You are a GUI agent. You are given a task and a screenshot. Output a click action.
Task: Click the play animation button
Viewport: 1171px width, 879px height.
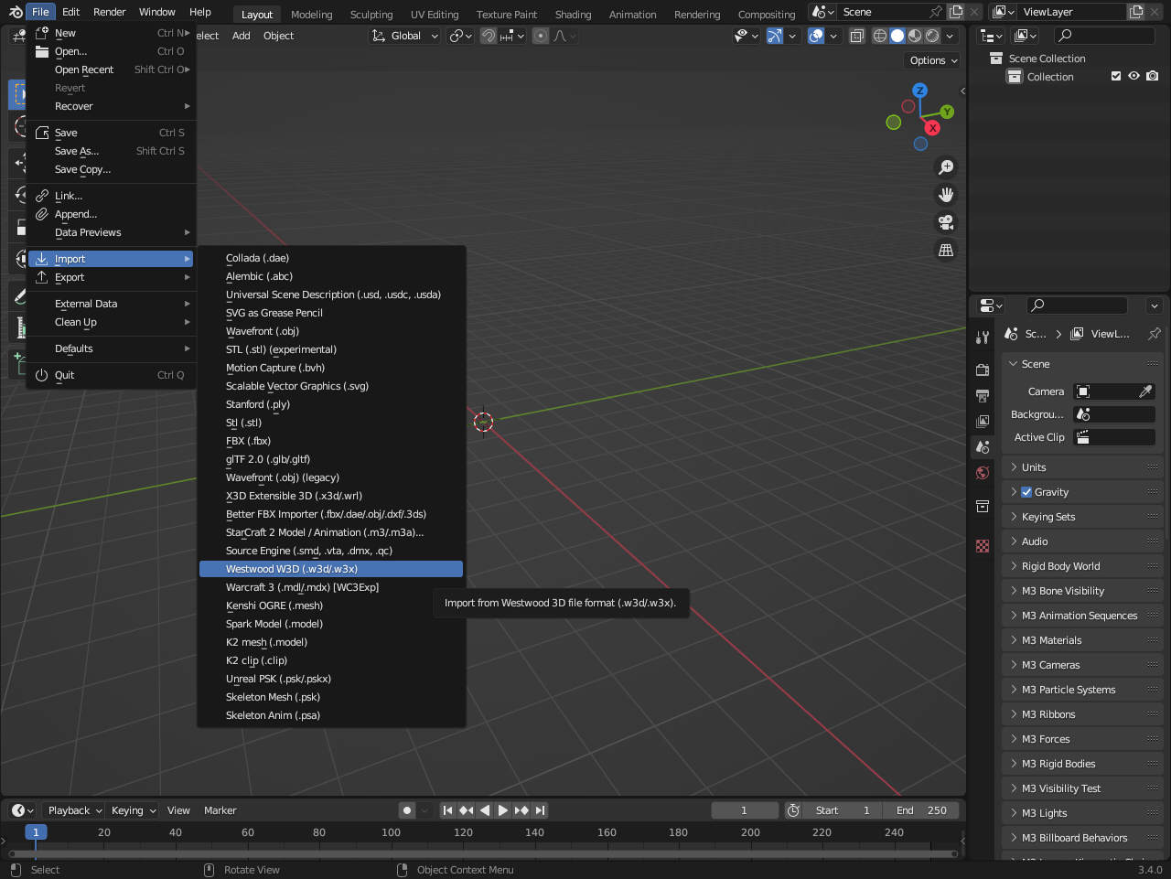point(502,810)
